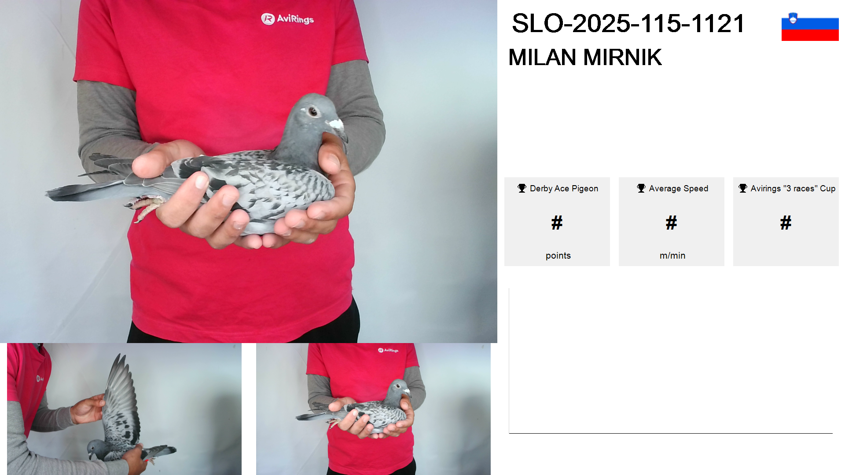Open the spread-wing pigeon thumbnail

(124, 409)
